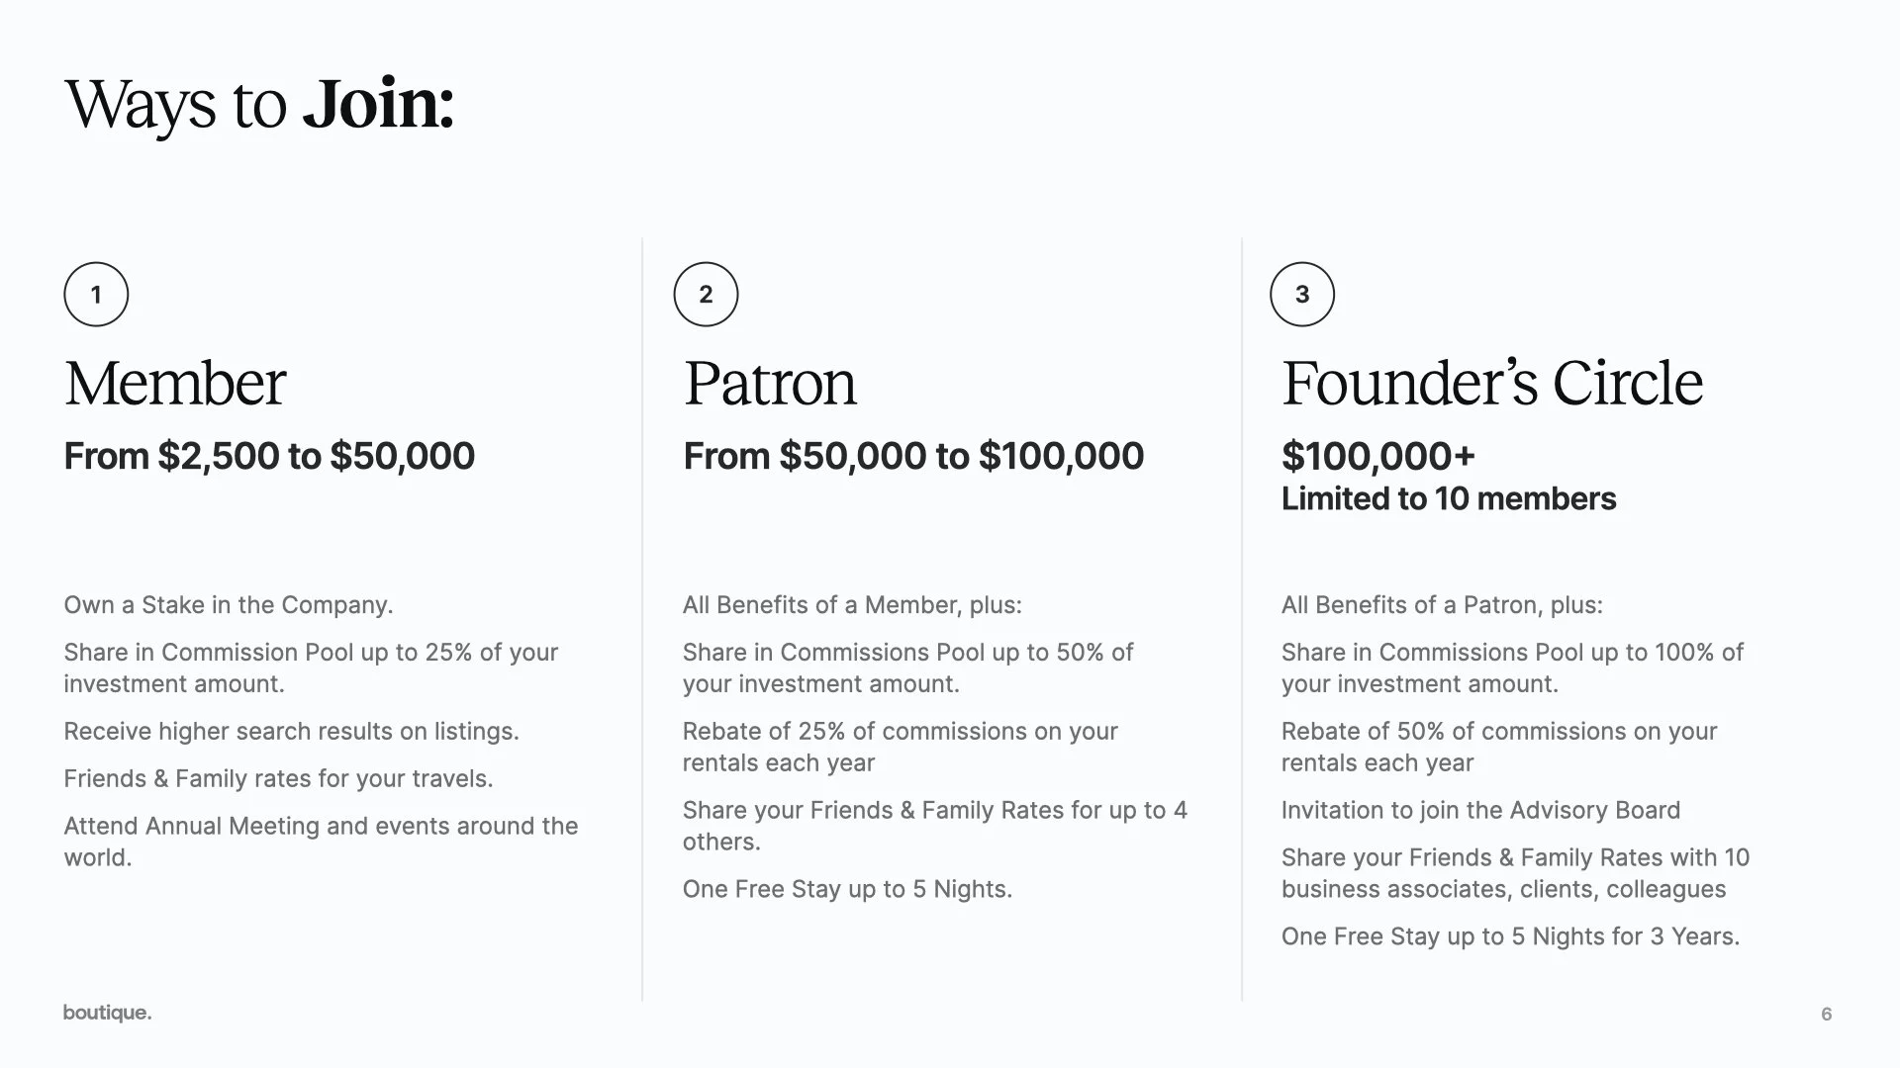Click Receive higher search results on listings
The image size is (1900, 1068).
coord(291,732)
